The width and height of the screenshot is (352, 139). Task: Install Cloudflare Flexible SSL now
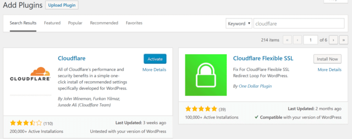point(327,59)
